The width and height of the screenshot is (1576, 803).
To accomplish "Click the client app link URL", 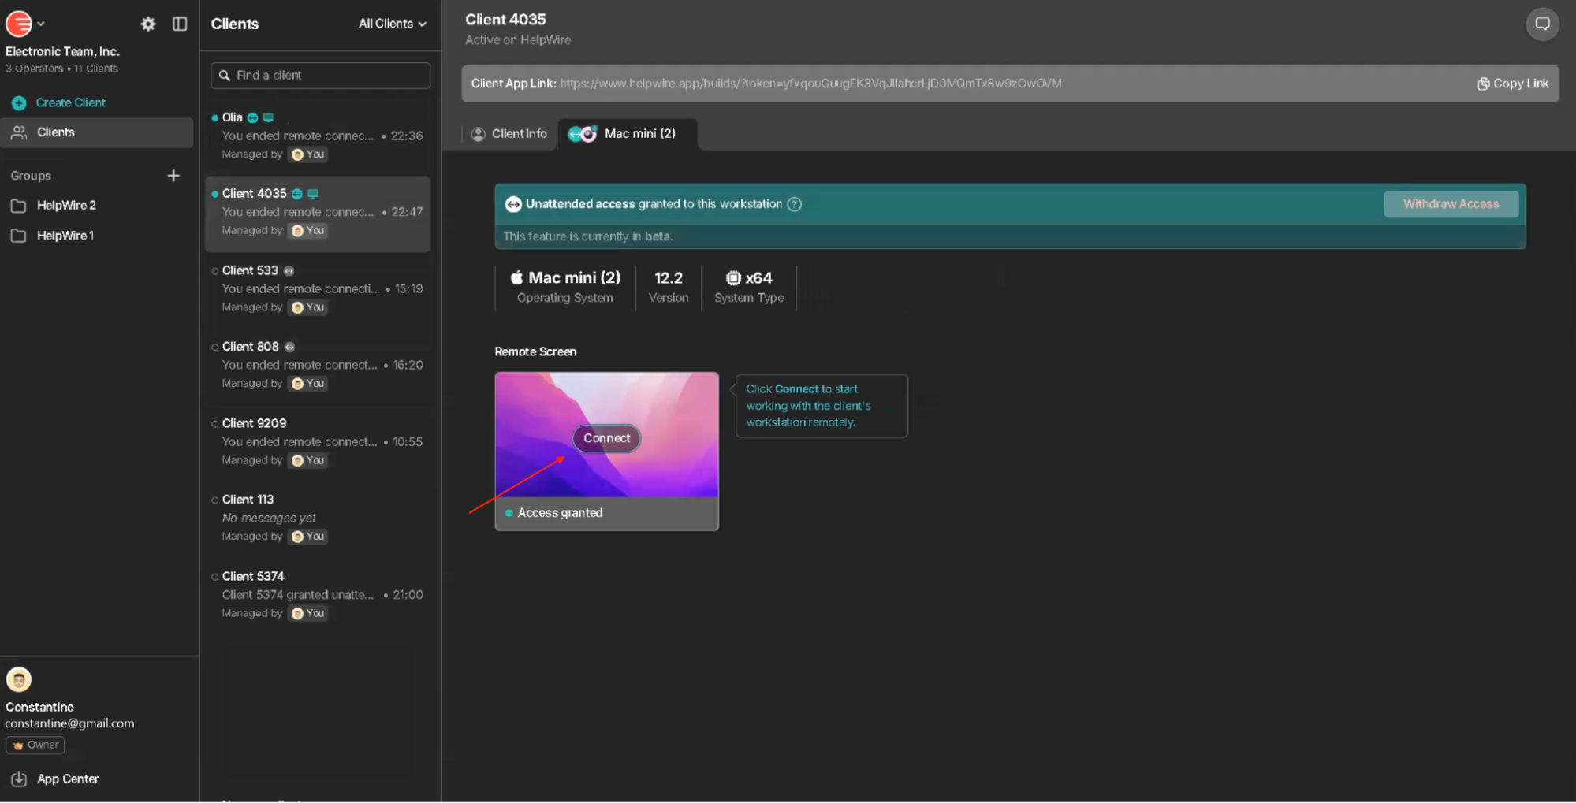I will coord(810,84).
